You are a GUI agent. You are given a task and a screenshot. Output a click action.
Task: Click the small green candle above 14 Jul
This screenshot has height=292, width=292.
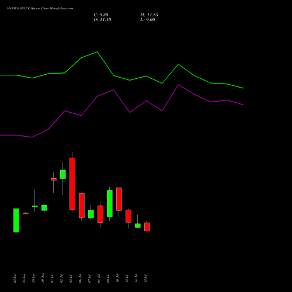[138, 225]
